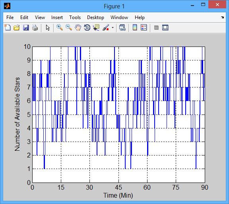
Task: Show plot tools and dock figure
Action: click(x=165, y=27)
